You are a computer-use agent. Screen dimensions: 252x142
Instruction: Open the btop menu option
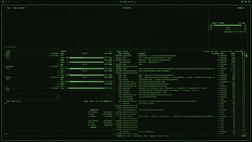[x=15, y=8]
